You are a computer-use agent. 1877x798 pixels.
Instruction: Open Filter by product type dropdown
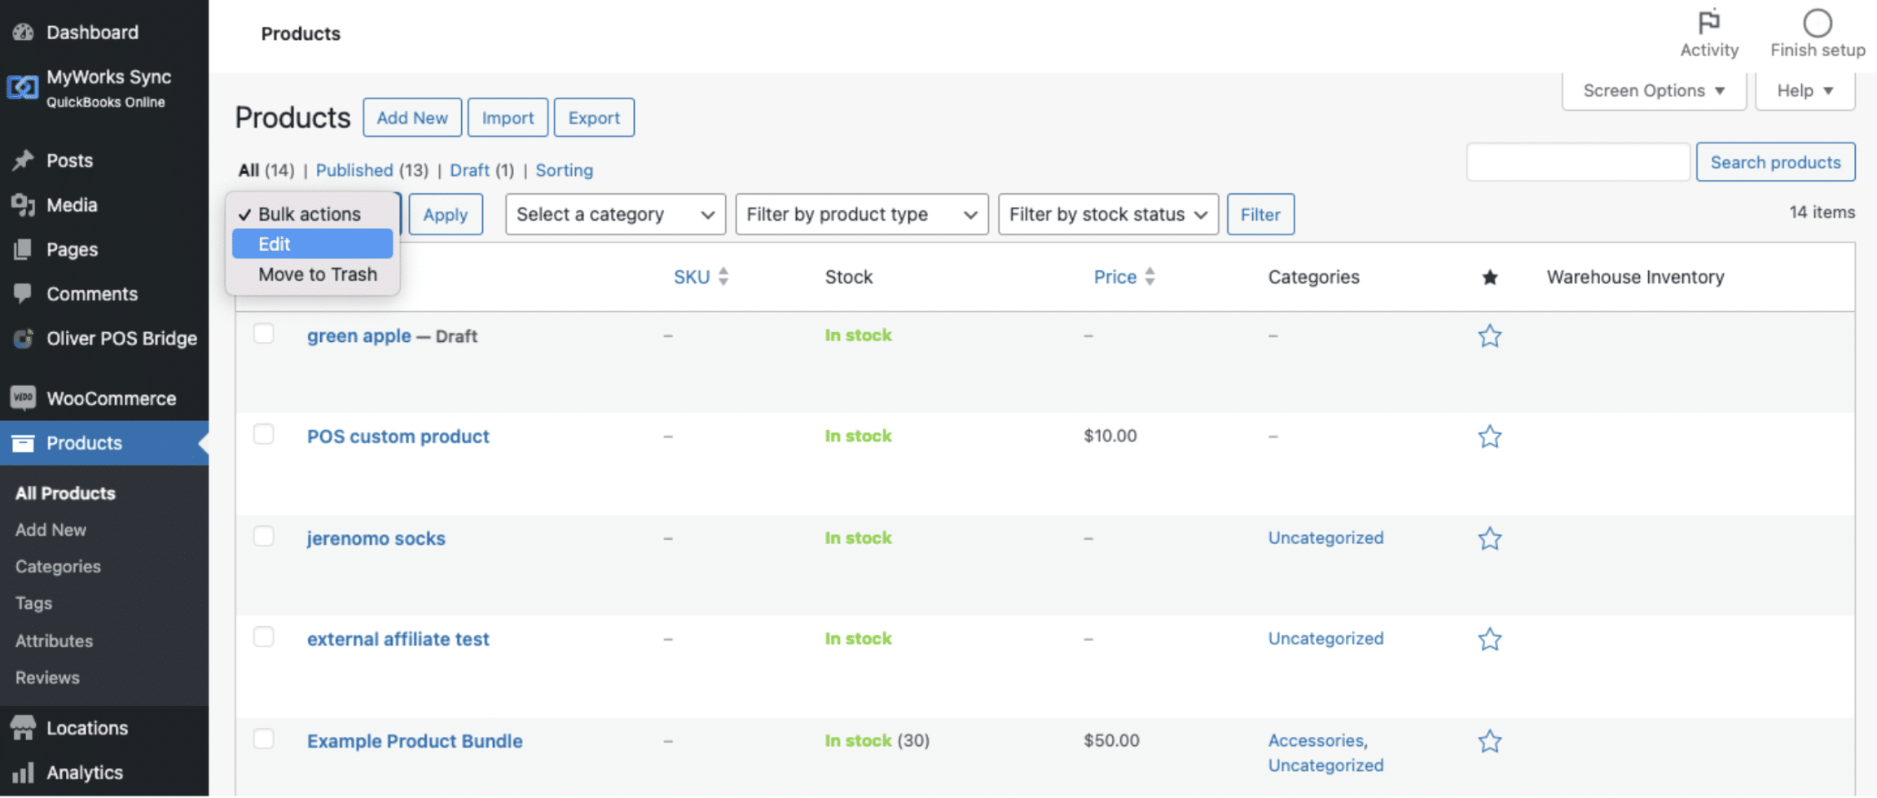click(862, 214)
